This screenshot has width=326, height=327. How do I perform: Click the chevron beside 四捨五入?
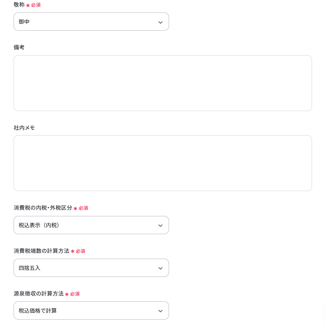pos(160,268)
